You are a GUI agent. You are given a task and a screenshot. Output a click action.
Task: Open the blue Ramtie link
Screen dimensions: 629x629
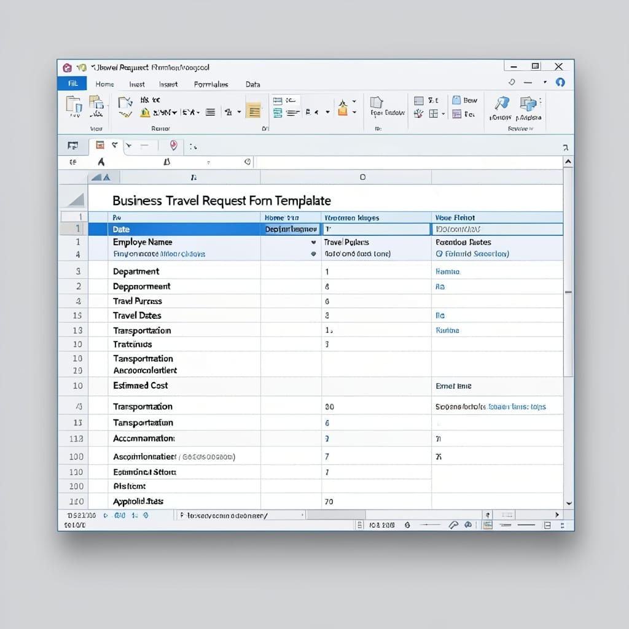click(x=448, y=272)
